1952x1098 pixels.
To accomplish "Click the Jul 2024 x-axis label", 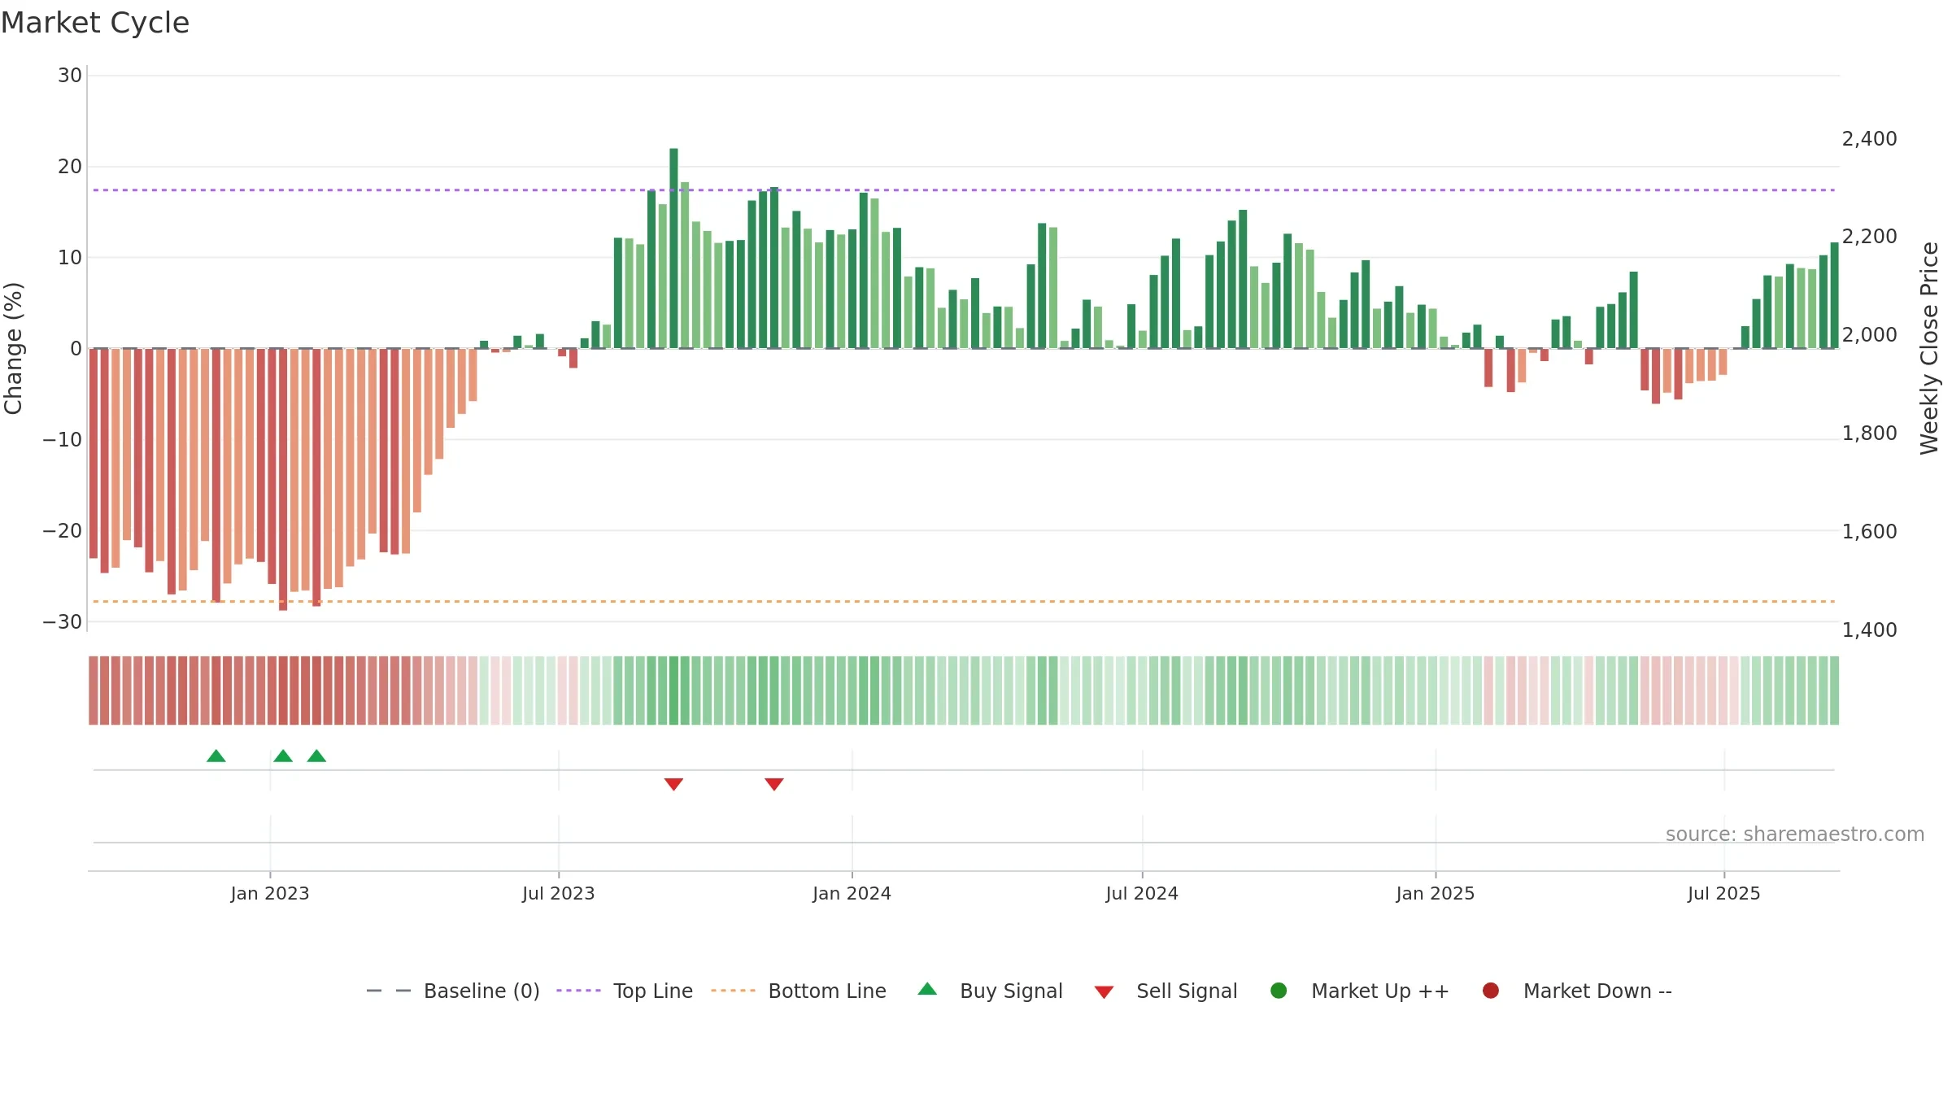I will point(1142,893).
